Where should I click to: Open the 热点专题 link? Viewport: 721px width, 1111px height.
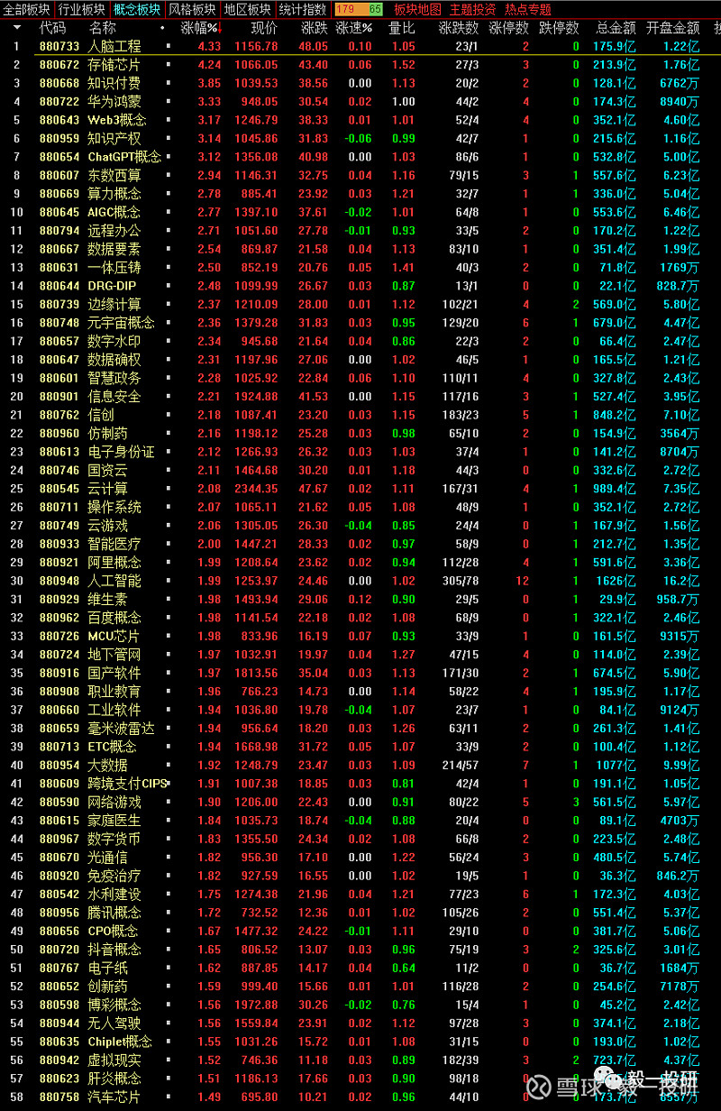pos(527,9)
